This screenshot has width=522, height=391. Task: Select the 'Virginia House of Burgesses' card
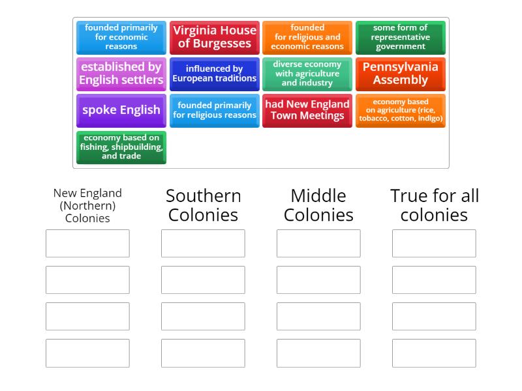215,36
